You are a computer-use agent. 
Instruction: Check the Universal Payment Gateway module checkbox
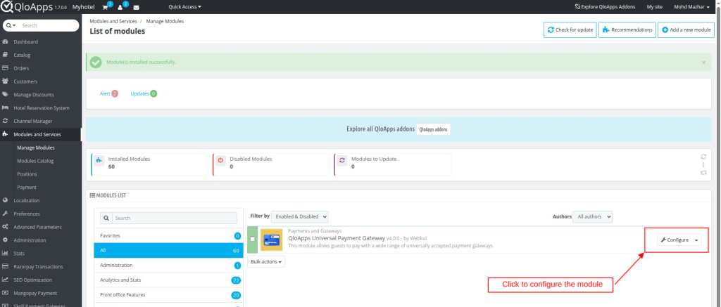[253, 240]
